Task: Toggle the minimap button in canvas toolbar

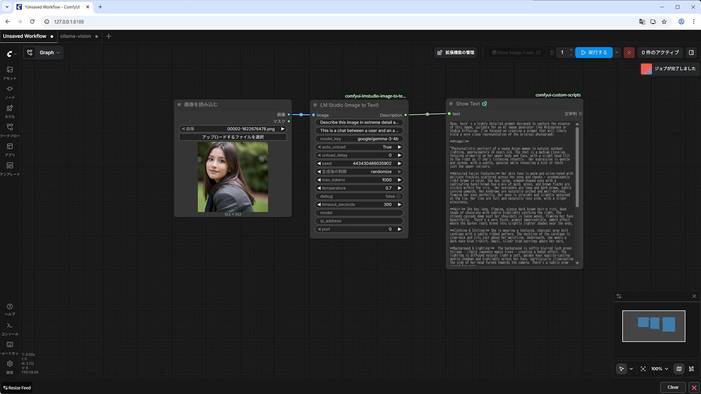Action: pos(679,369)
